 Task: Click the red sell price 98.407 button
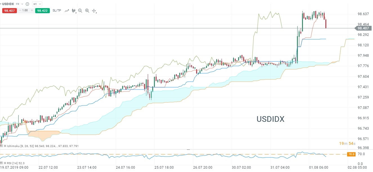point(10,11)
